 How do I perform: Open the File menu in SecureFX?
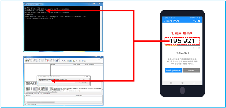pyautogui.click(x=26, y=59)
